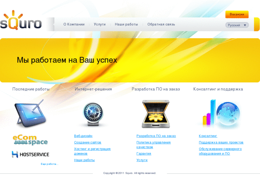Click the Разработка ПО на заказ heading

point(156,89)
